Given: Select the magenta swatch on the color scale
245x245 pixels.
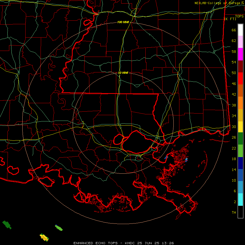Looking at the screenshot, I should click(x=240, y=54).
